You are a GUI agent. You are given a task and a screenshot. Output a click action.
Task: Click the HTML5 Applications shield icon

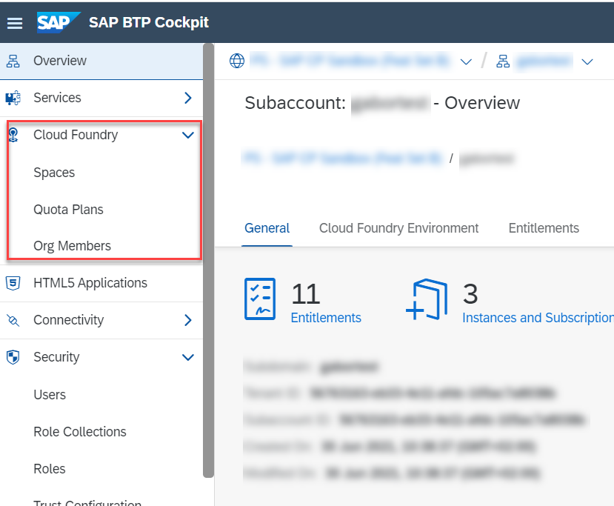click(x=13, y=283)
